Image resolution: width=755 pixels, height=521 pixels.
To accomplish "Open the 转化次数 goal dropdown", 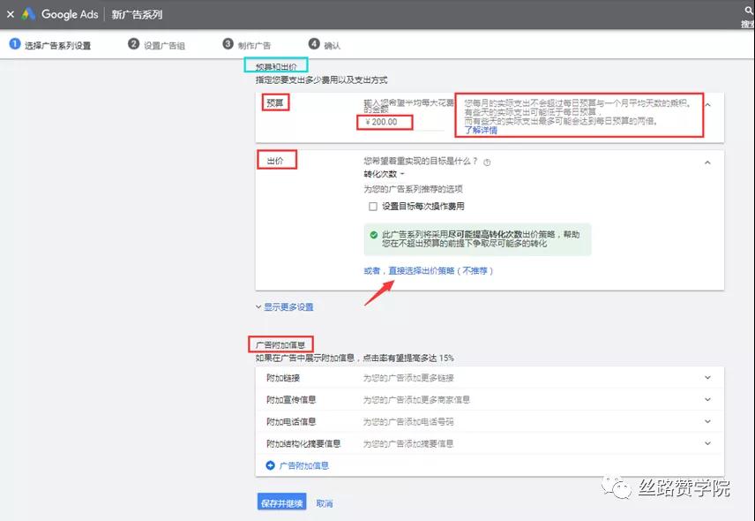I will coord(385,174).
